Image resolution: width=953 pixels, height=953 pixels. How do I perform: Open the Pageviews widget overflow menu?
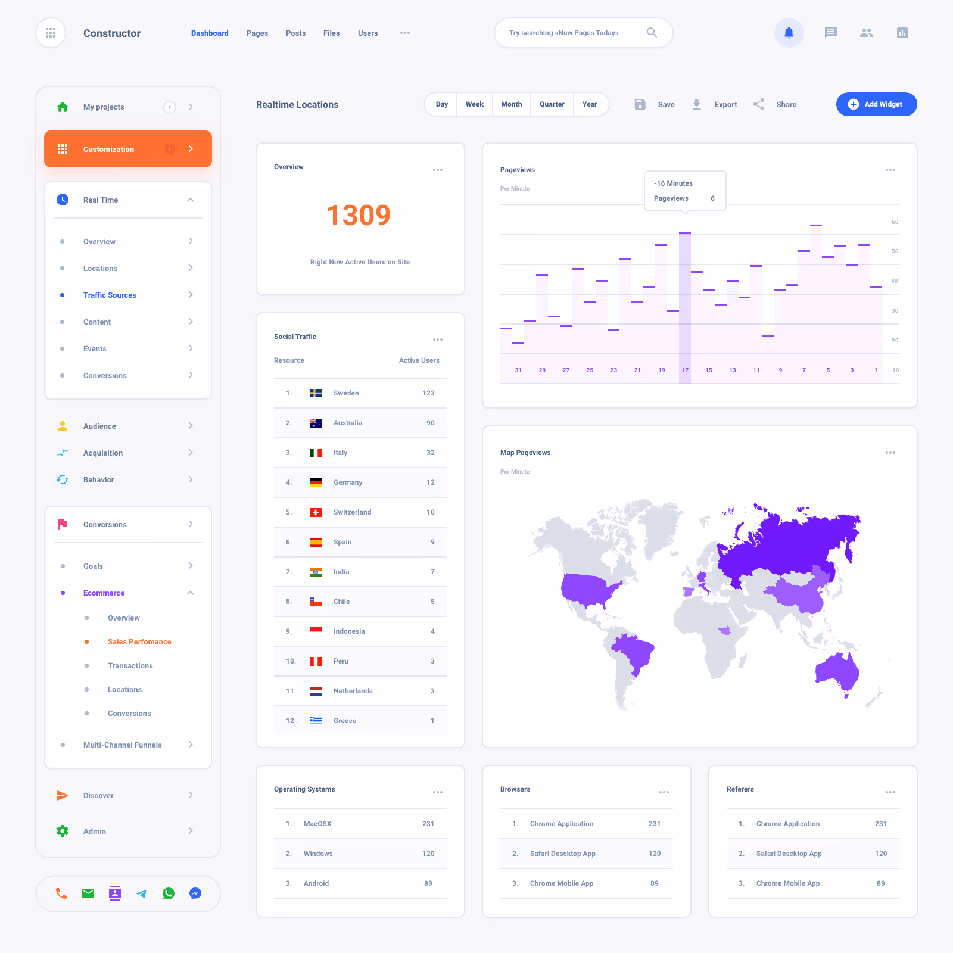tap(890, 170)
